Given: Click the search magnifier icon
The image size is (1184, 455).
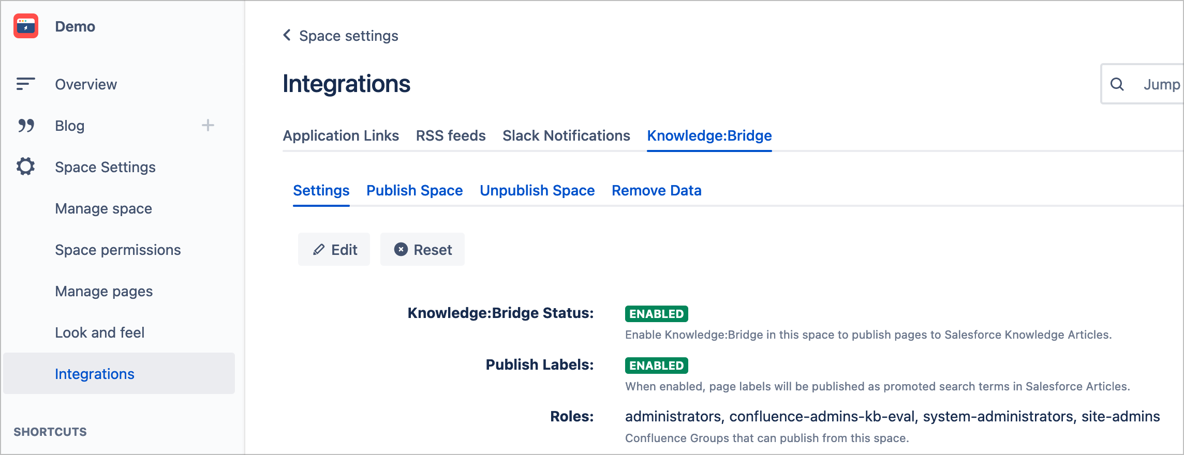Looking at the screenshot, I should (x=1117, y=84).
